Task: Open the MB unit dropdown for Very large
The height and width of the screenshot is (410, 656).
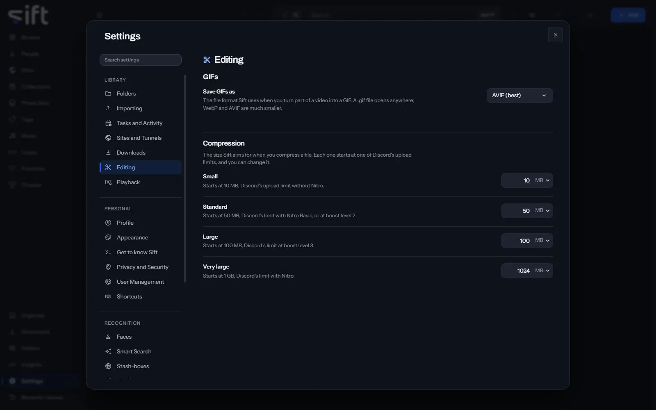Action: [542, 271]
